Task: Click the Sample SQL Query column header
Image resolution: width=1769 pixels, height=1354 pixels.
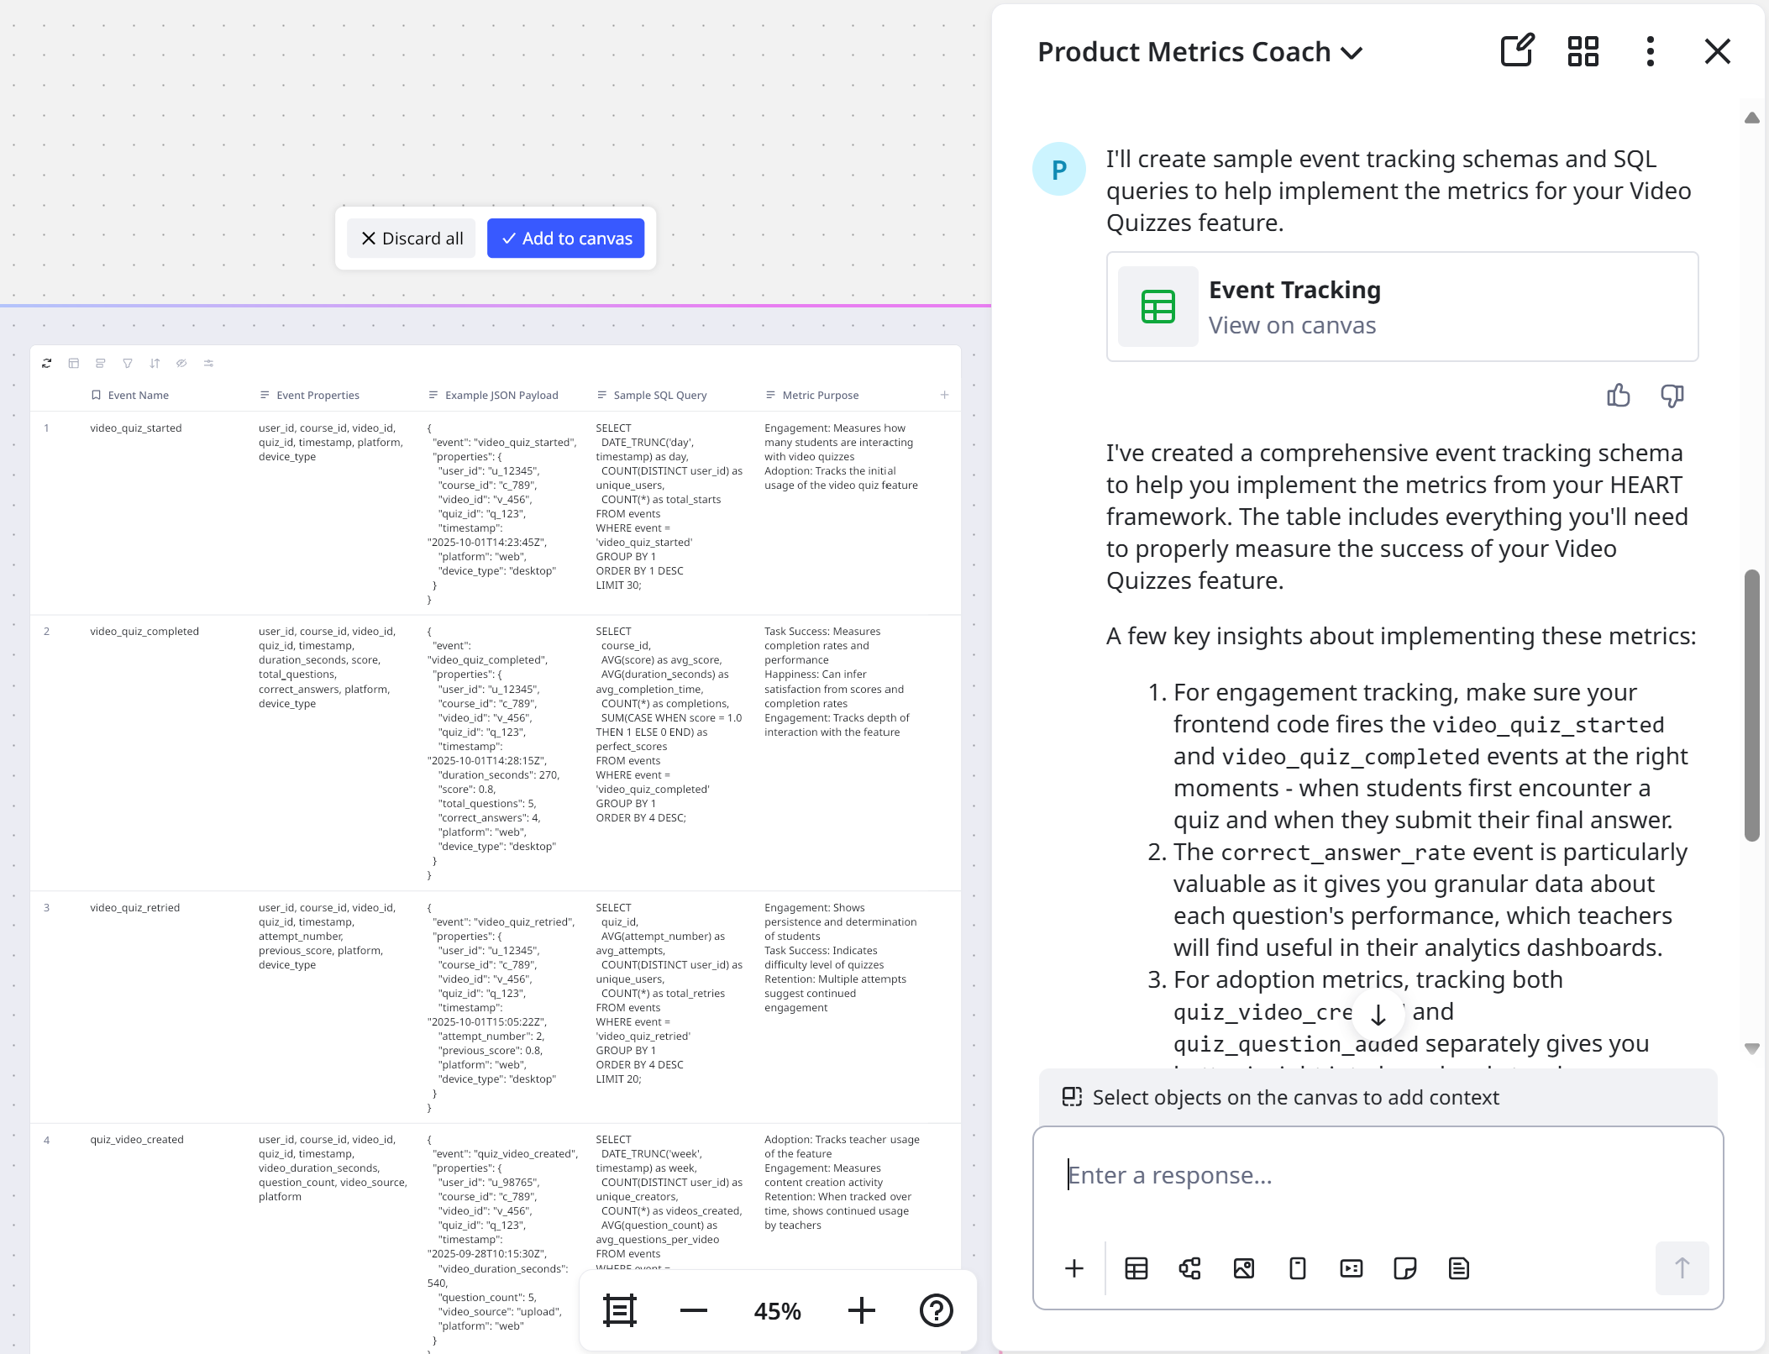Action: (x=660, y=395)
